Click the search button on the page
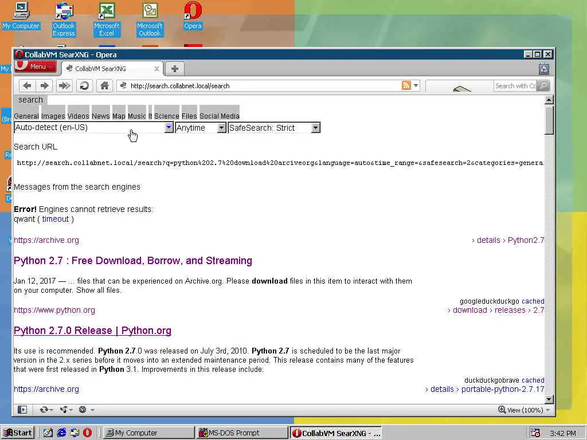Screen dimensions: 587x440 pos(31,100)
